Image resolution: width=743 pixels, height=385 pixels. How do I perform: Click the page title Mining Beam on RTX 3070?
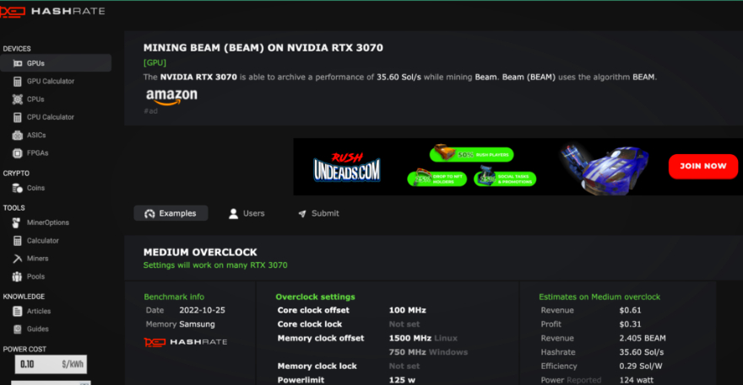[x=263, y=48]
